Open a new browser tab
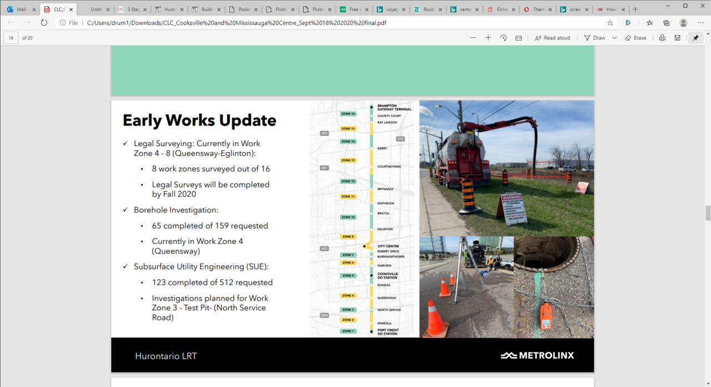The image size is (711, 387). pos(635,9)
